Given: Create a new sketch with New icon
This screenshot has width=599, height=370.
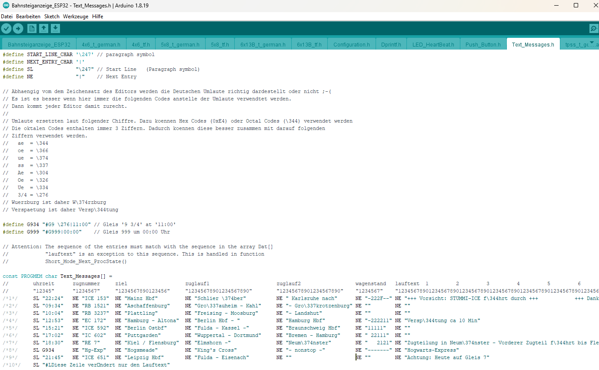Looking at the screenshot, I should [32, 29].
